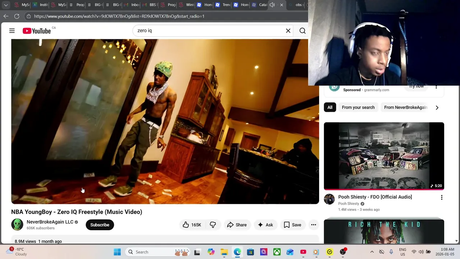Click the Ask AI button
This screenshot has width=460, height=259.
pyautogui.click(x=265, y=225)
